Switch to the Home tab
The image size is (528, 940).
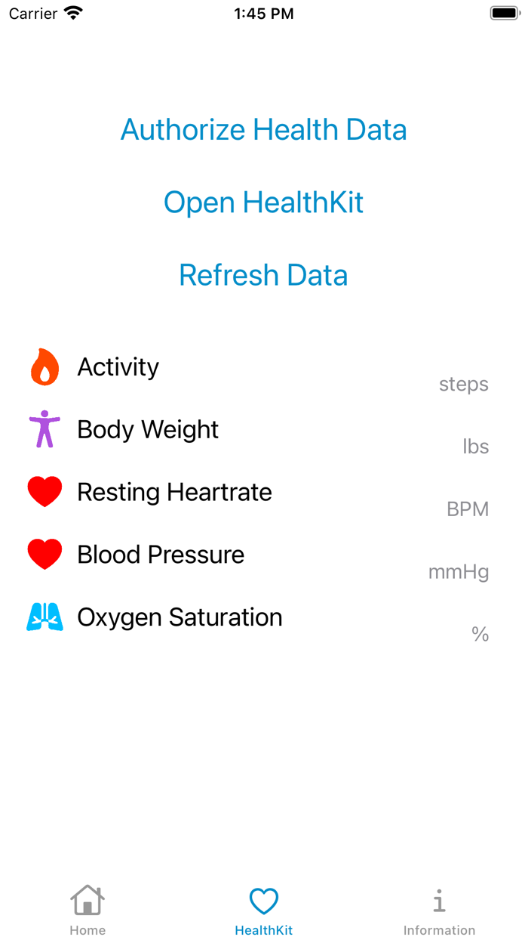coord(87,911)
